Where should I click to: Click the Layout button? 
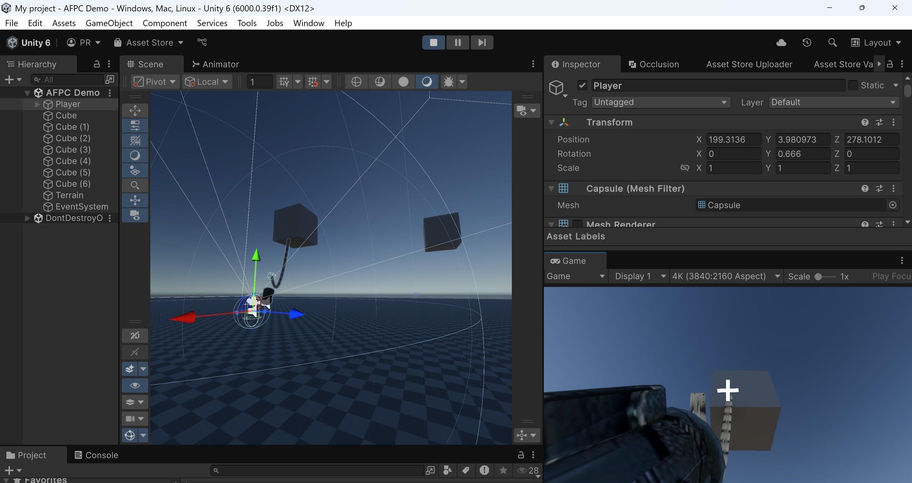tap(876, 43)
